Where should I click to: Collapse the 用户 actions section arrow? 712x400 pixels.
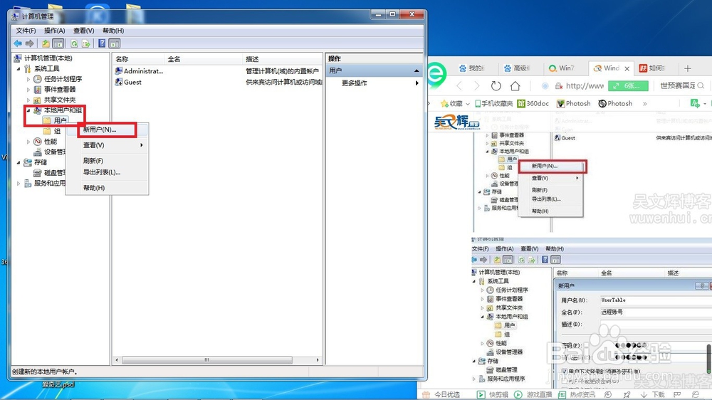tap(417, 71)
